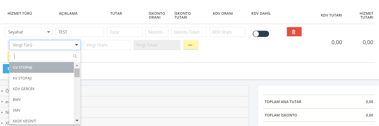Pick BMV from the tax list

pos(42,99)
